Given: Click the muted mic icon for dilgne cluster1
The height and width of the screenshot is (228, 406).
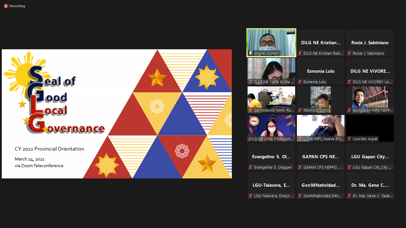Looking at the screenshot, I should (x=251, y=53).
